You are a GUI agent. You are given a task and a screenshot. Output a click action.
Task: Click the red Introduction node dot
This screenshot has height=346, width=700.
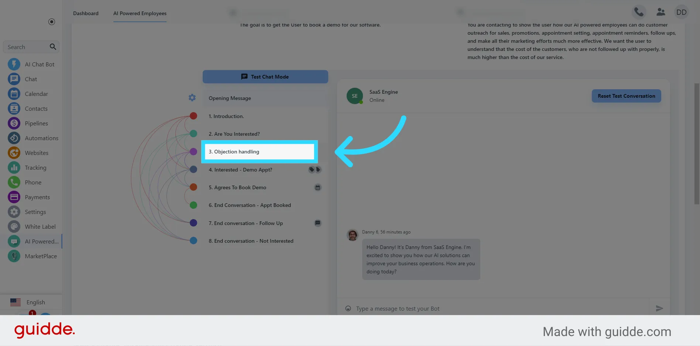click(193, 116)
